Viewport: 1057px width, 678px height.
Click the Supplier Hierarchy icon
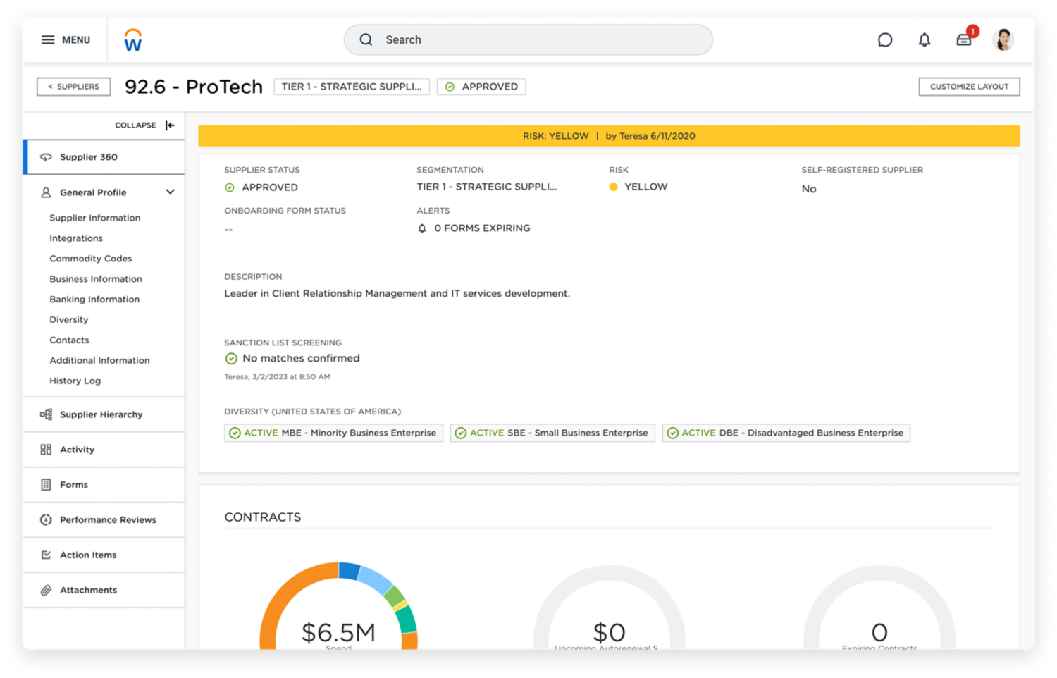coord(46,414)
